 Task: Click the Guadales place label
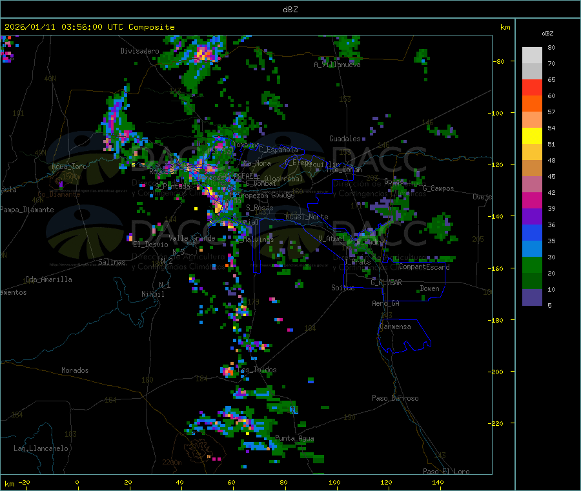(x=345, y=139)
